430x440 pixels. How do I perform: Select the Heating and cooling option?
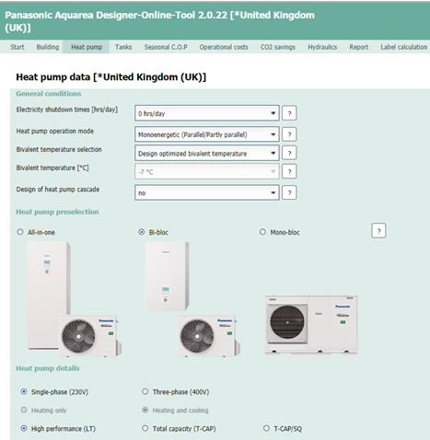(x=145, y=410)
